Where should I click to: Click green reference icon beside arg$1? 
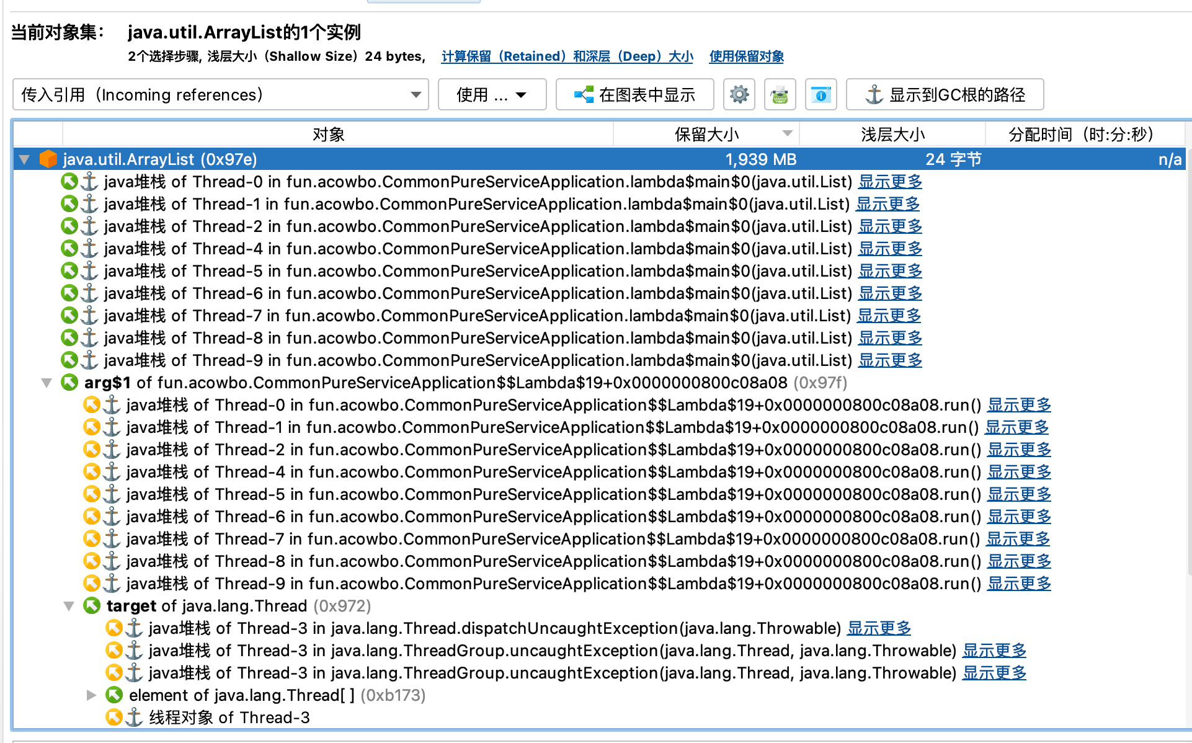pyautogui.click(x=69, y=383)
